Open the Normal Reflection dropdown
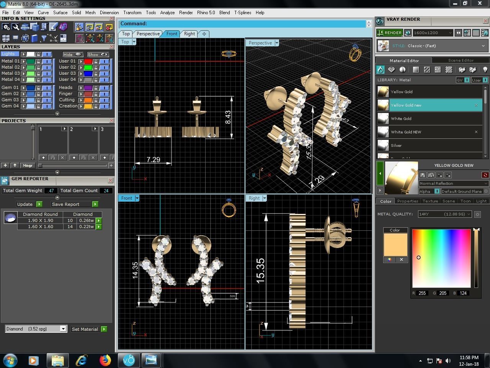 [x=454, y=184]
